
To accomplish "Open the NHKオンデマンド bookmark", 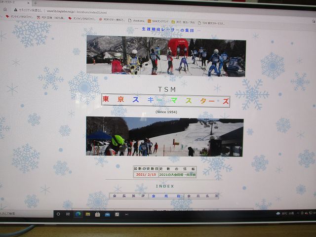I will [x=158, y=21].
